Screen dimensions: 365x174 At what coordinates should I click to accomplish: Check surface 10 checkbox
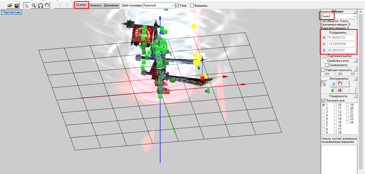pos(336,105)
